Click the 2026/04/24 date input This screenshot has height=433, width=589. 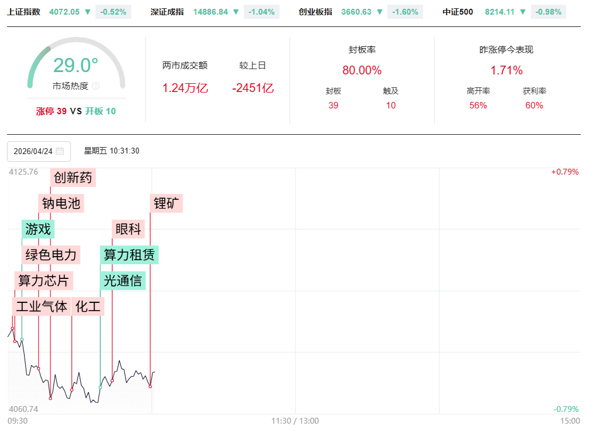point(33,151)
